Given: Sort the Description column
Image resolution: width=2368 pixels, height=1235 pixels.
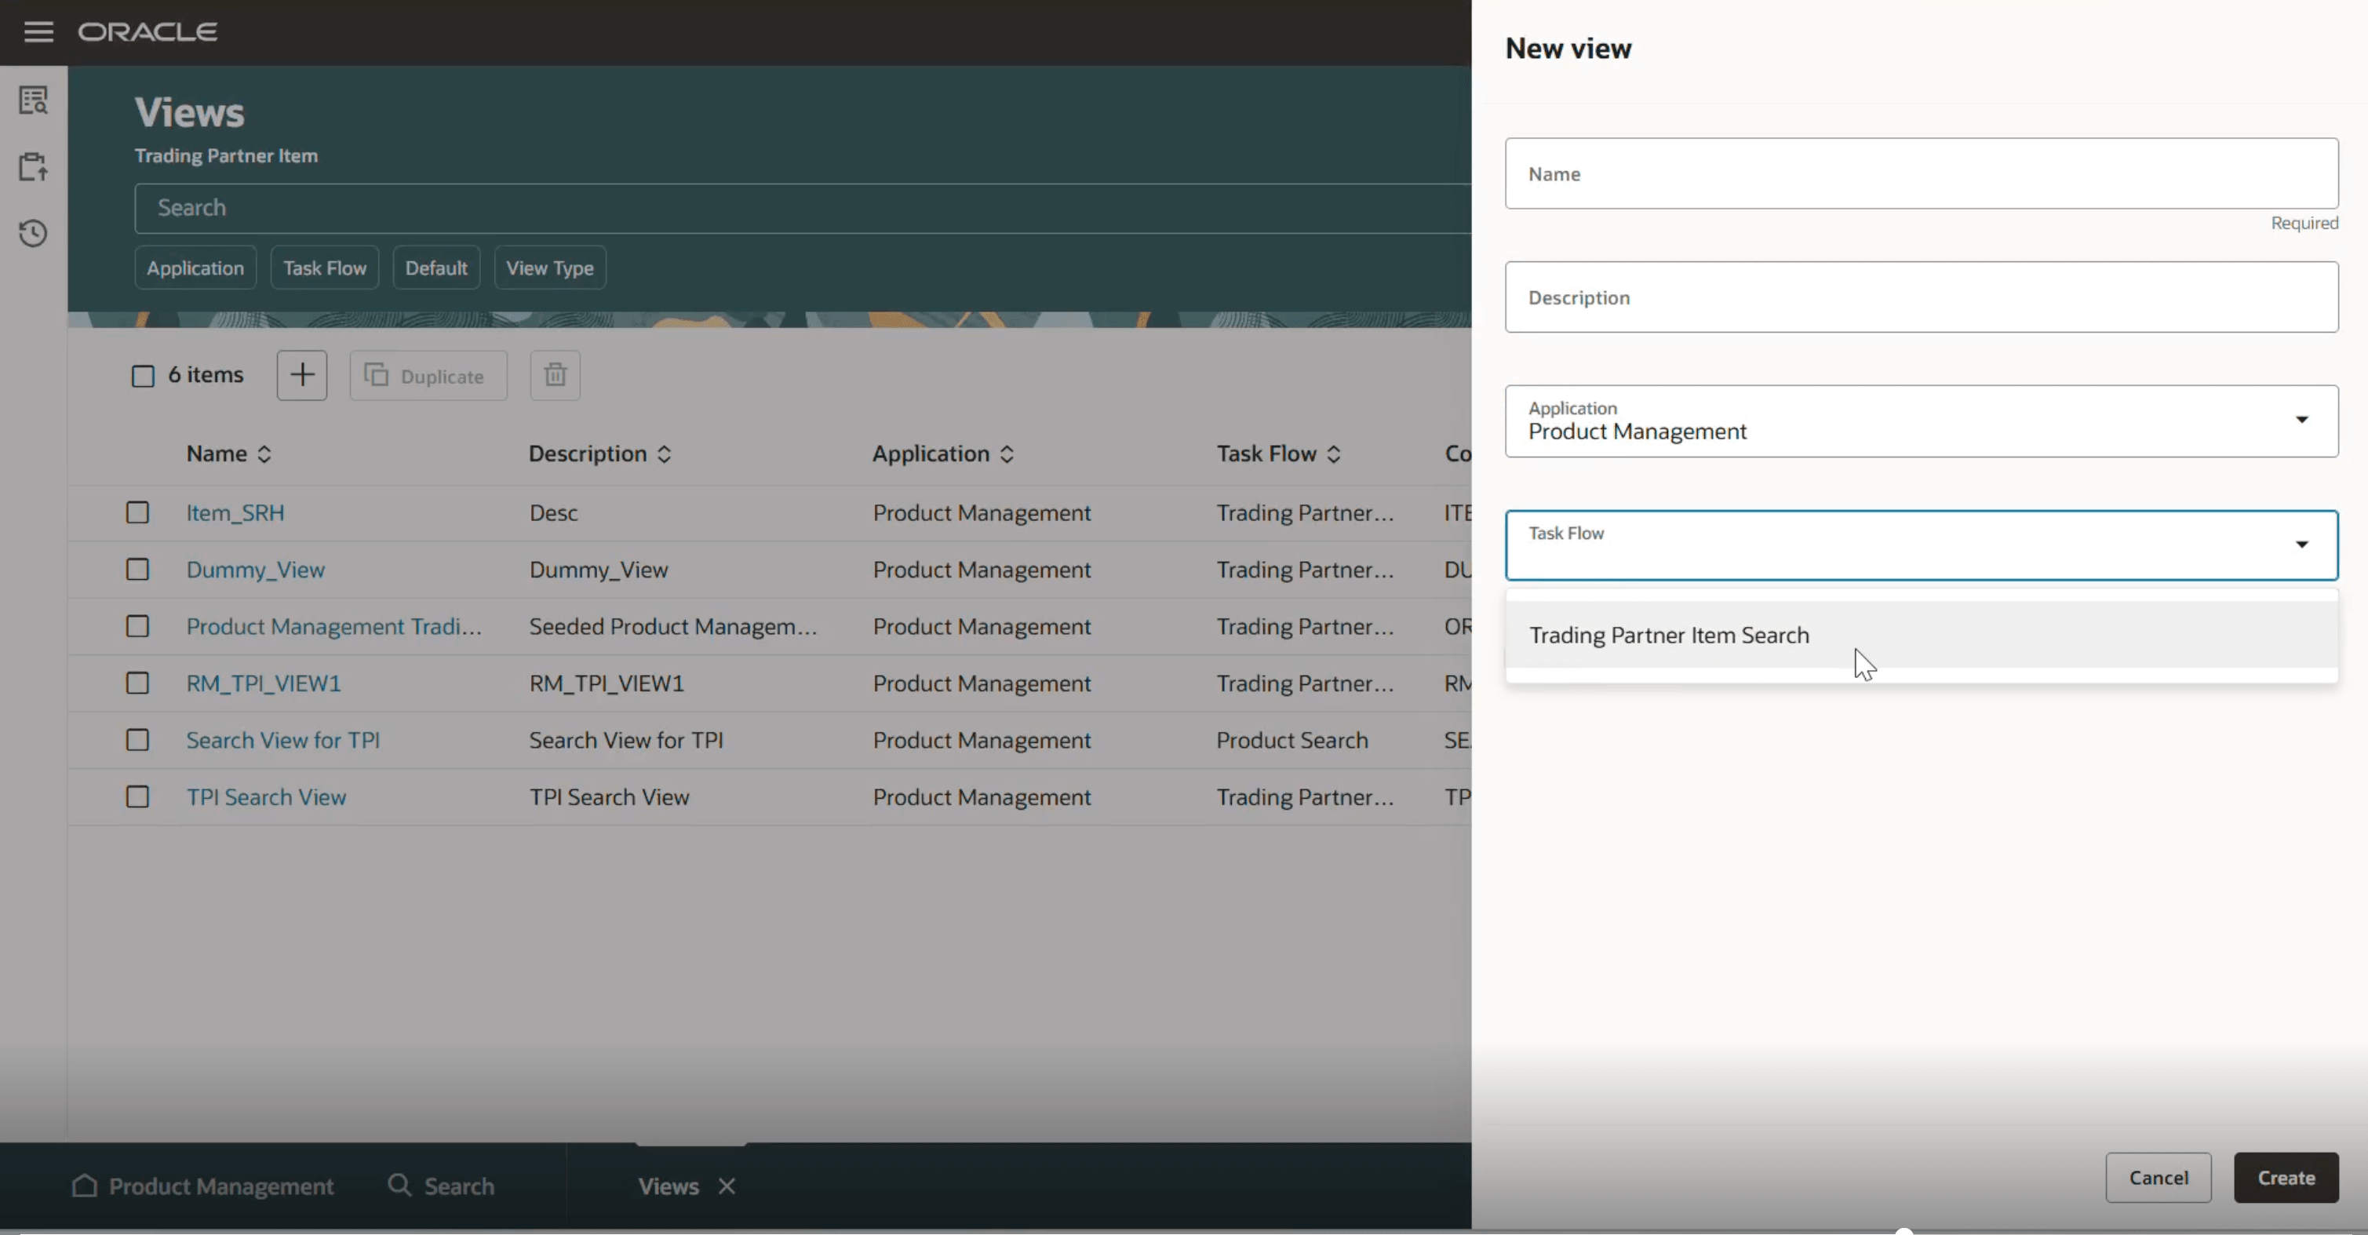Looking at the screenshot, I should pyautogui.click(x=665, y=454).
